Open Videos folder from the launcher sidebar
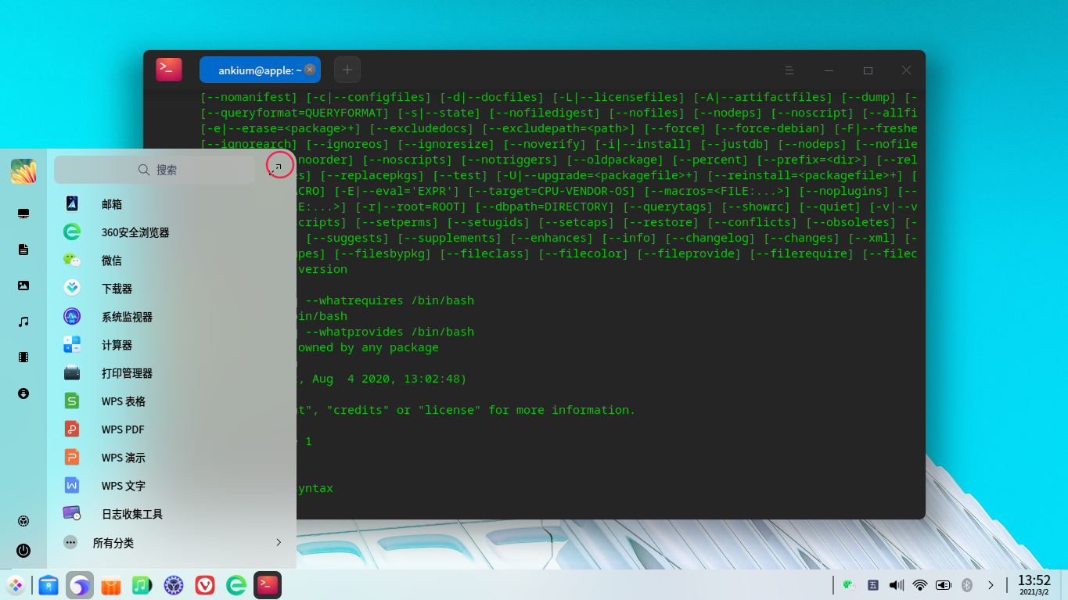 point(23,357)
